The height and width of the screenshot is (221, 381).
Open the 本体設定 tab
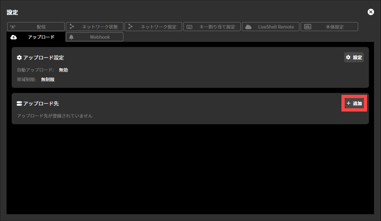click(x=329, y=27)
